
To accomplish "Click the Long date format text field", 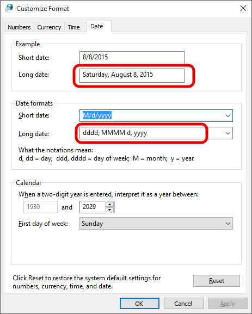I will click(151, 133).
